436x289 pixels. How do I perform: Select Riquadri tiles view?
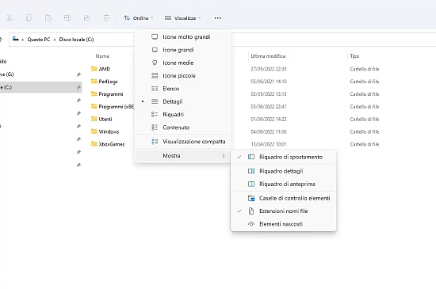[183, 114]
